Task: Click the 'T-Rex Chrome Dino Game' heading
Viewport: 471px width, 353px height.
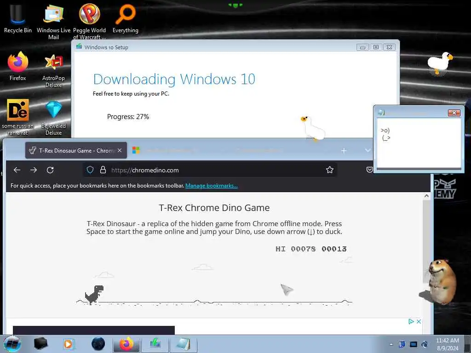Action: (214, 208)
